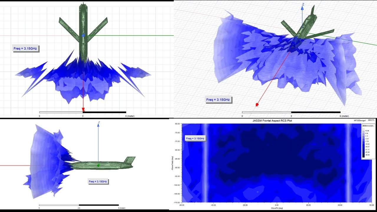Select the green missile model in top-down view
This screenshot has width=377, height=212.
coord(83,32)
